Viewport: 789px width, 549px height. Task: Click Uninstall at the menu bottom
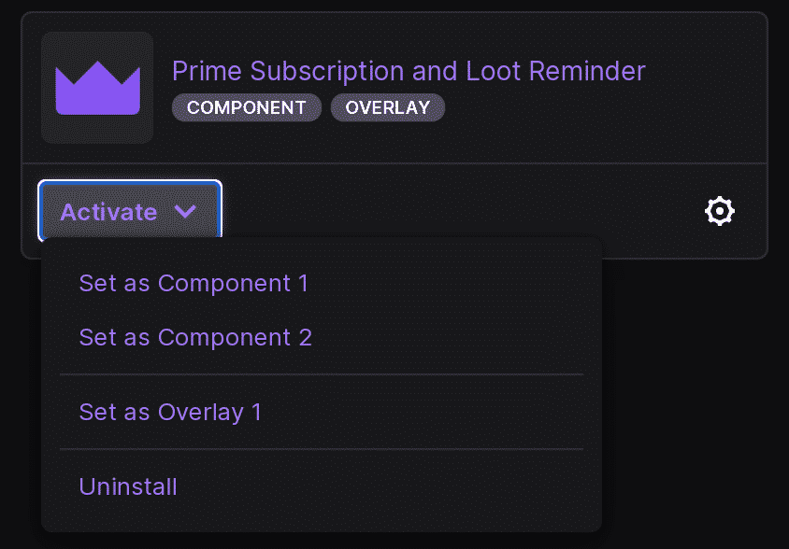click(x=128, y=486)
